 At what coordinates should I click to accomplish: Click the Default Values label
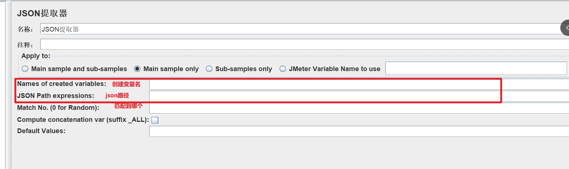coord(41,131)
